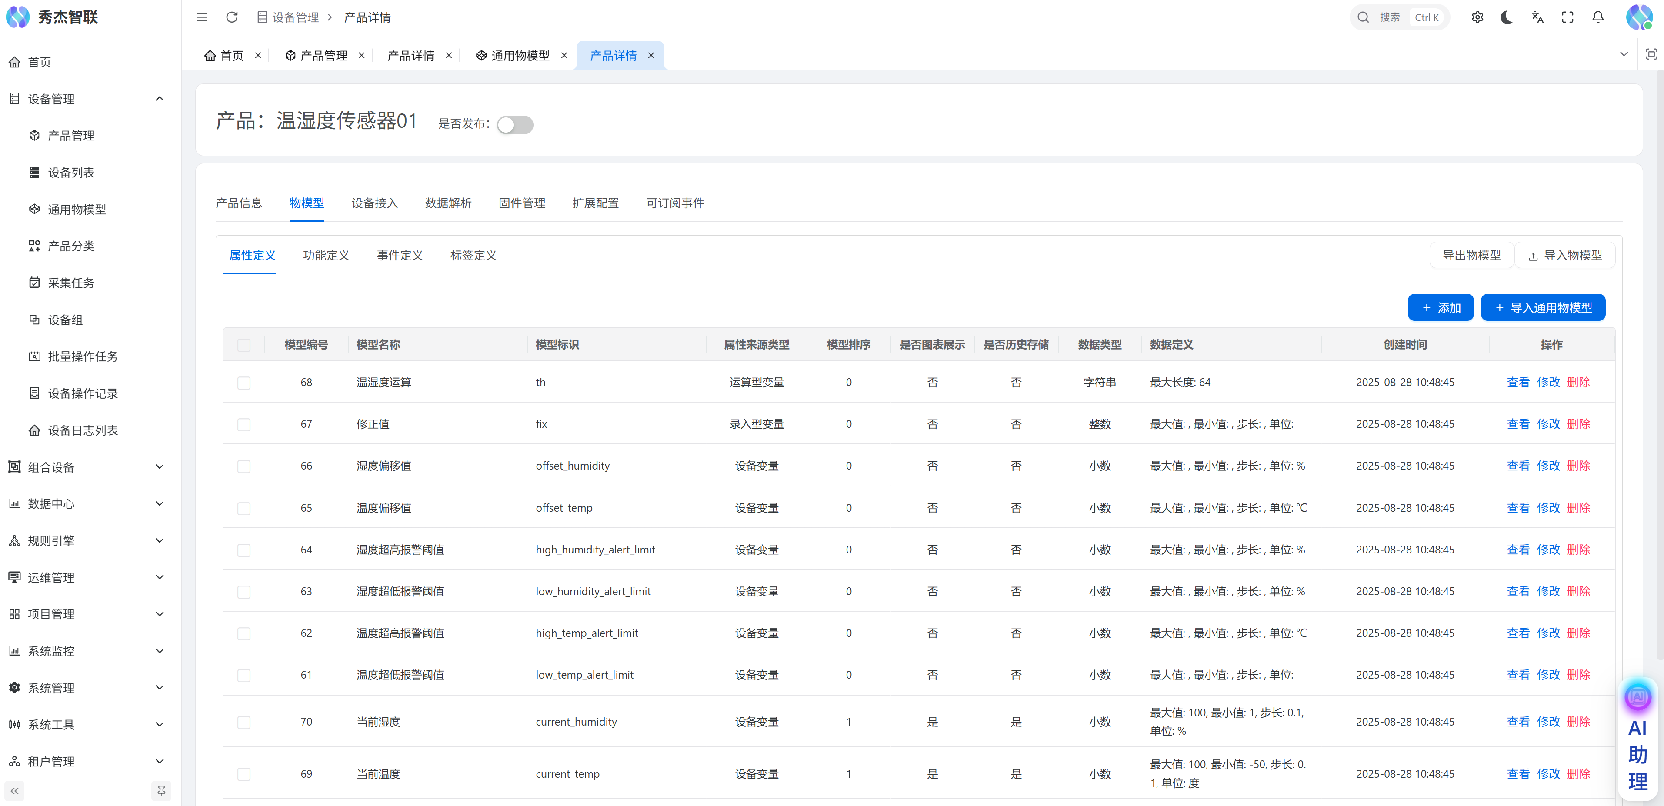Click the 导入通用物模型 button

pyautogui.click(x=1543, y=308)
